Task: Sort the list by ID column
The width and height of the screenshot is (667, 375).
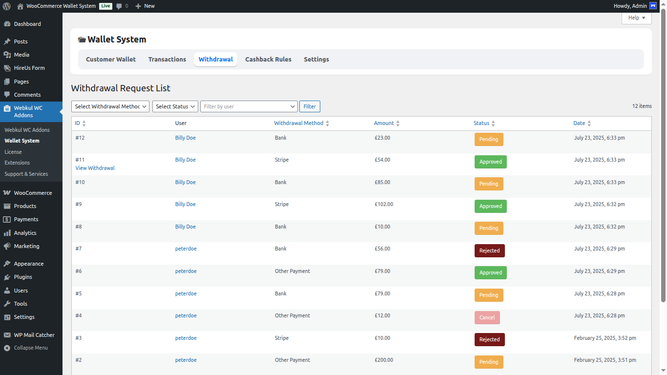Action: (80, 123)
